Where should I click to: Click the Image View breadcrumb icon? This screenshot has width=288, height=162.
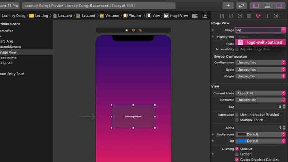(x=166, y=16)
